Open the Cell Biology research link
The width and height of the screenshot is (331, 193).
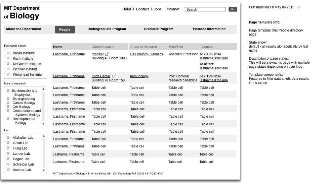[139, 54]
